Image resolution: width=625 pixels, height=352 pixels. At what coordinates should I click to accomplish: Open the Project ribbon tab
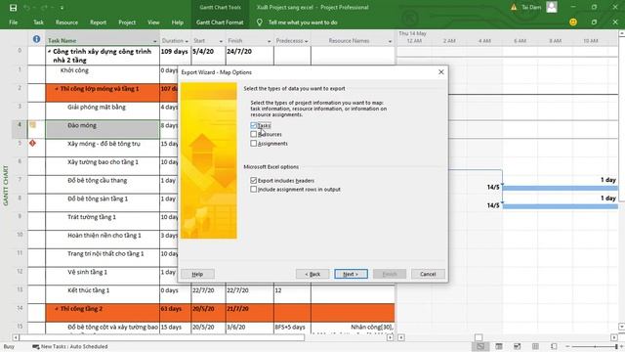click(x=127, y=22)
